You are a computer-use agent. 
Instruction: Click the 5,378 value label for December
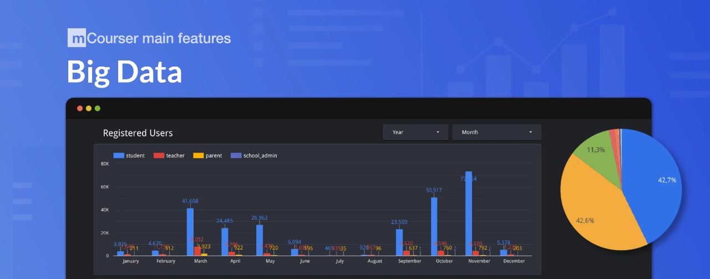[504, 242]
